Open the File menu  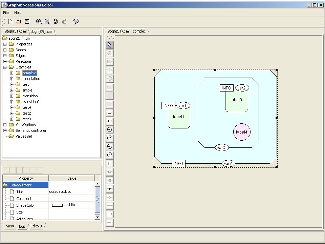(x=6, y=13)
